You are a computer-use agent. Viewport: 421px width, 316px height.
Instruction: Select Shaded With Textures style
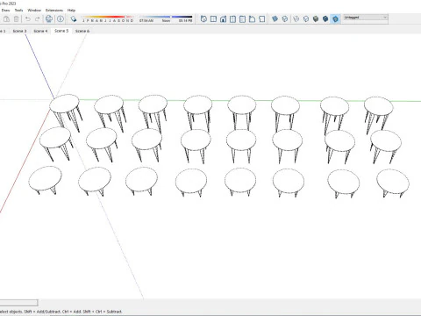click(x=325, y=19)
